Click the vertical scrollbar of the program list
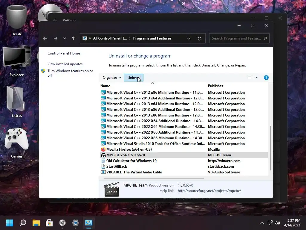 (270, 148)
